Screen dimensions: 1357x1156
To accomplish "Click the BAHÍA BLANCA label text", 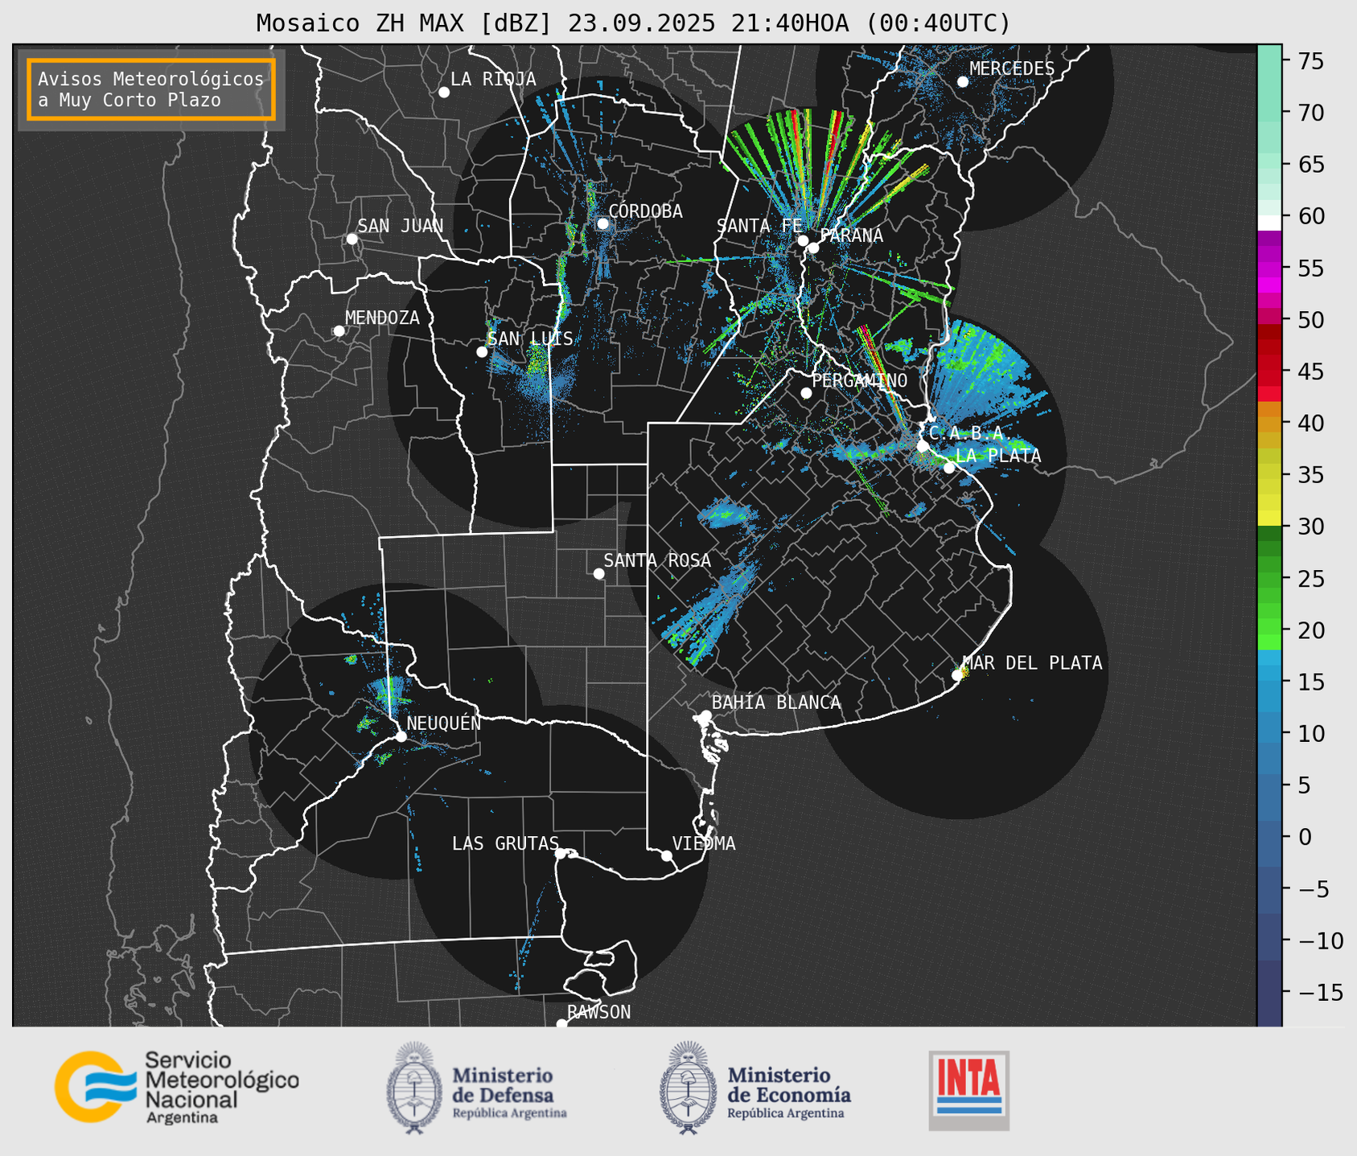I will (x=776, y=703).
